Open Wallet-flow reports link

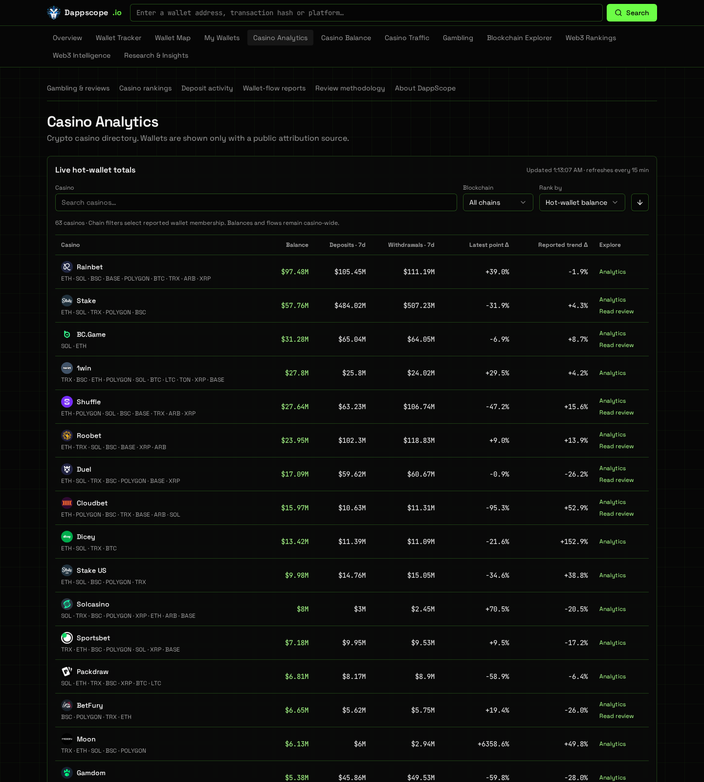pyautogui.click(x=274, y=88)
